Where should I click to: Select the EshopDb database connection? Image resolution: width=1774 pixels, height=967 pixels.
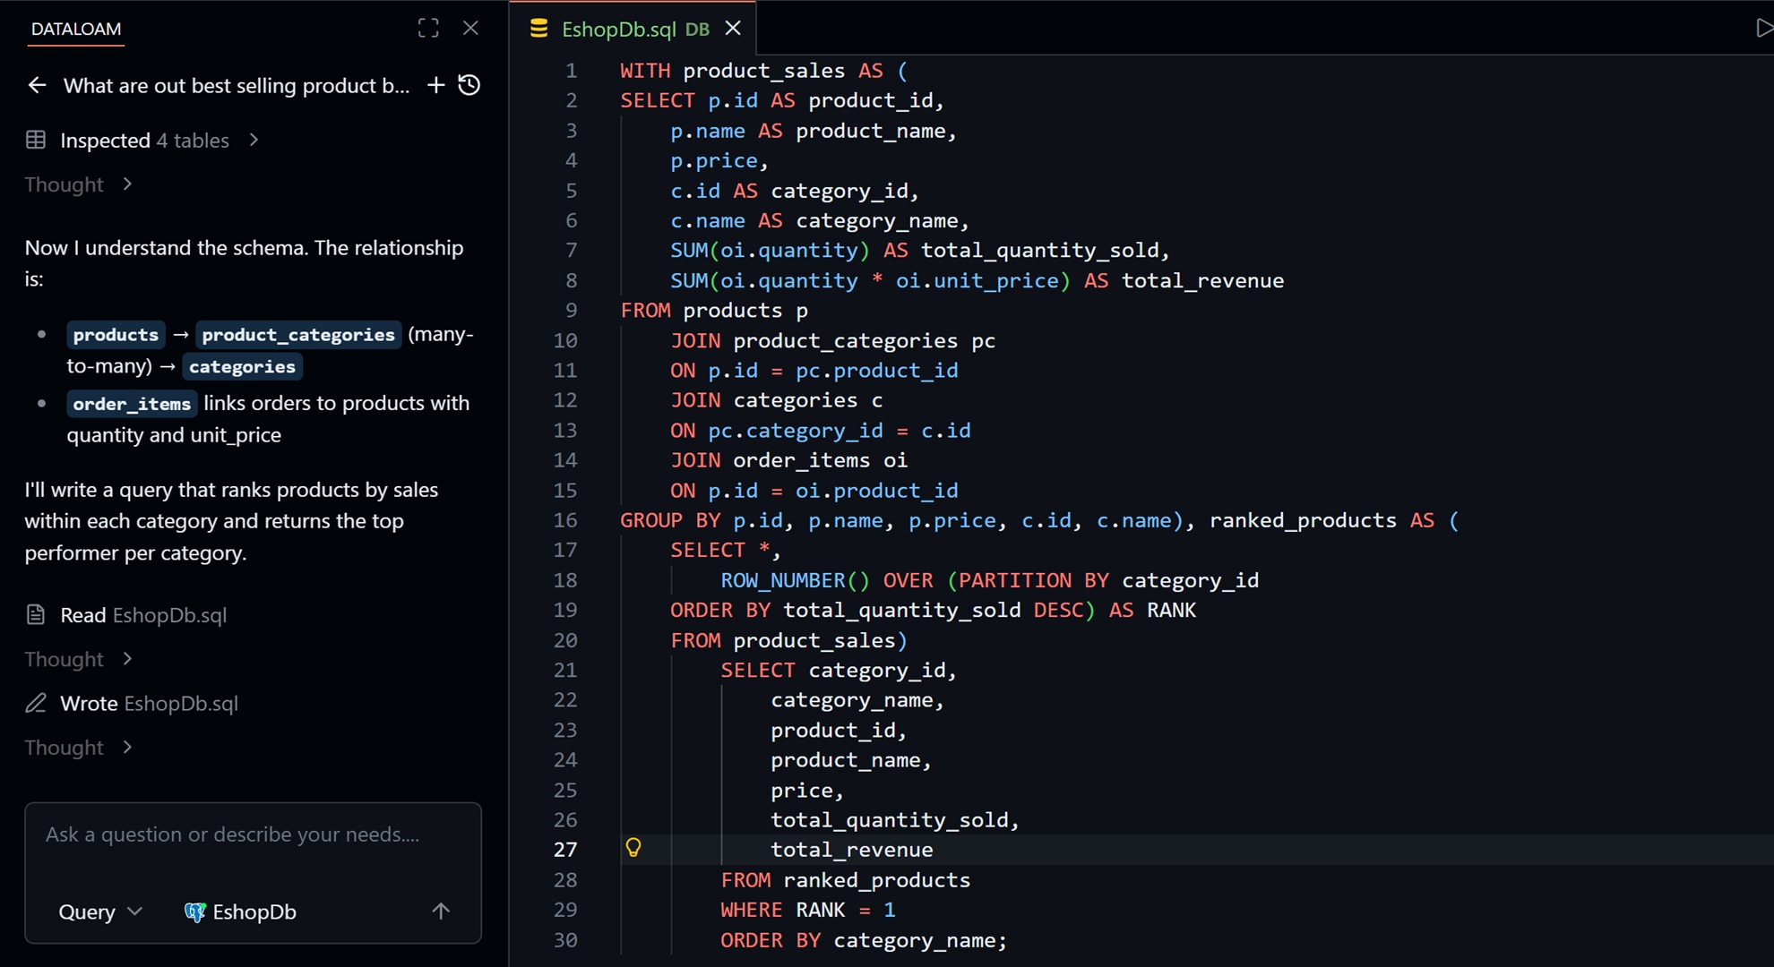coord(240,911)
